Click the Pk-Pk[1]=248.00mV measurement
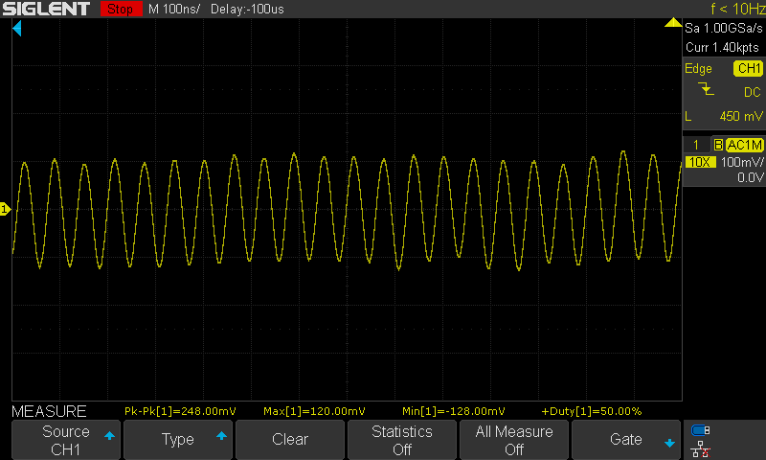 [180, 411]
